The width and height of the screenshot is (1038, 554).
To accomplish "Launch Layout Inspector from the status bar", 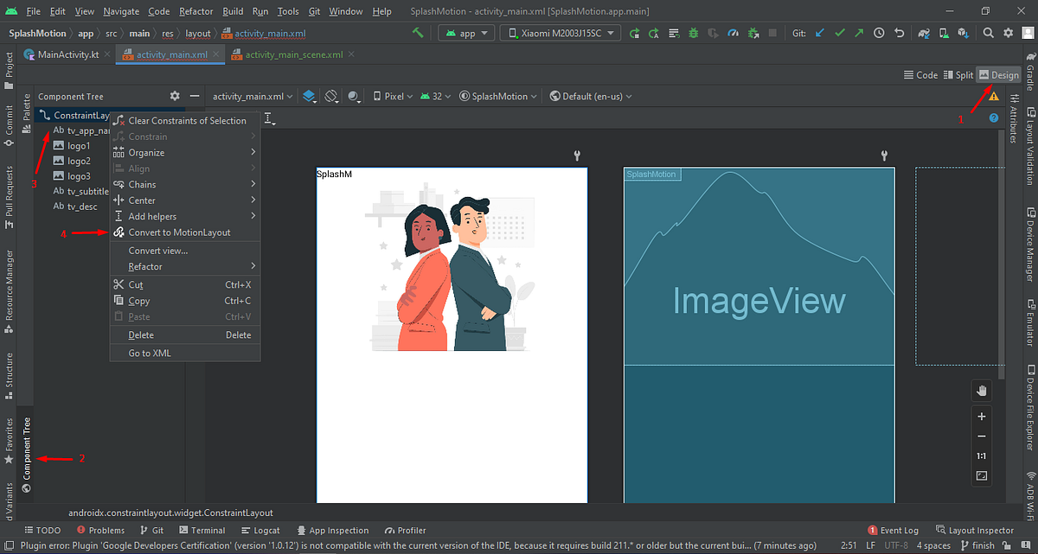I will point(976,530).
